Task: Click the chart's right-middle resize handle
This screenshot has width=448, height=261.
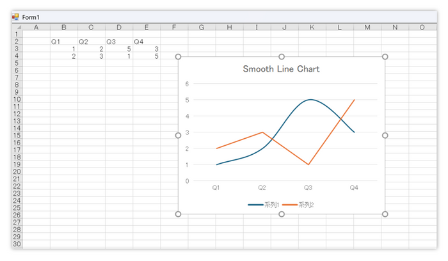Action: coord(385,136)
